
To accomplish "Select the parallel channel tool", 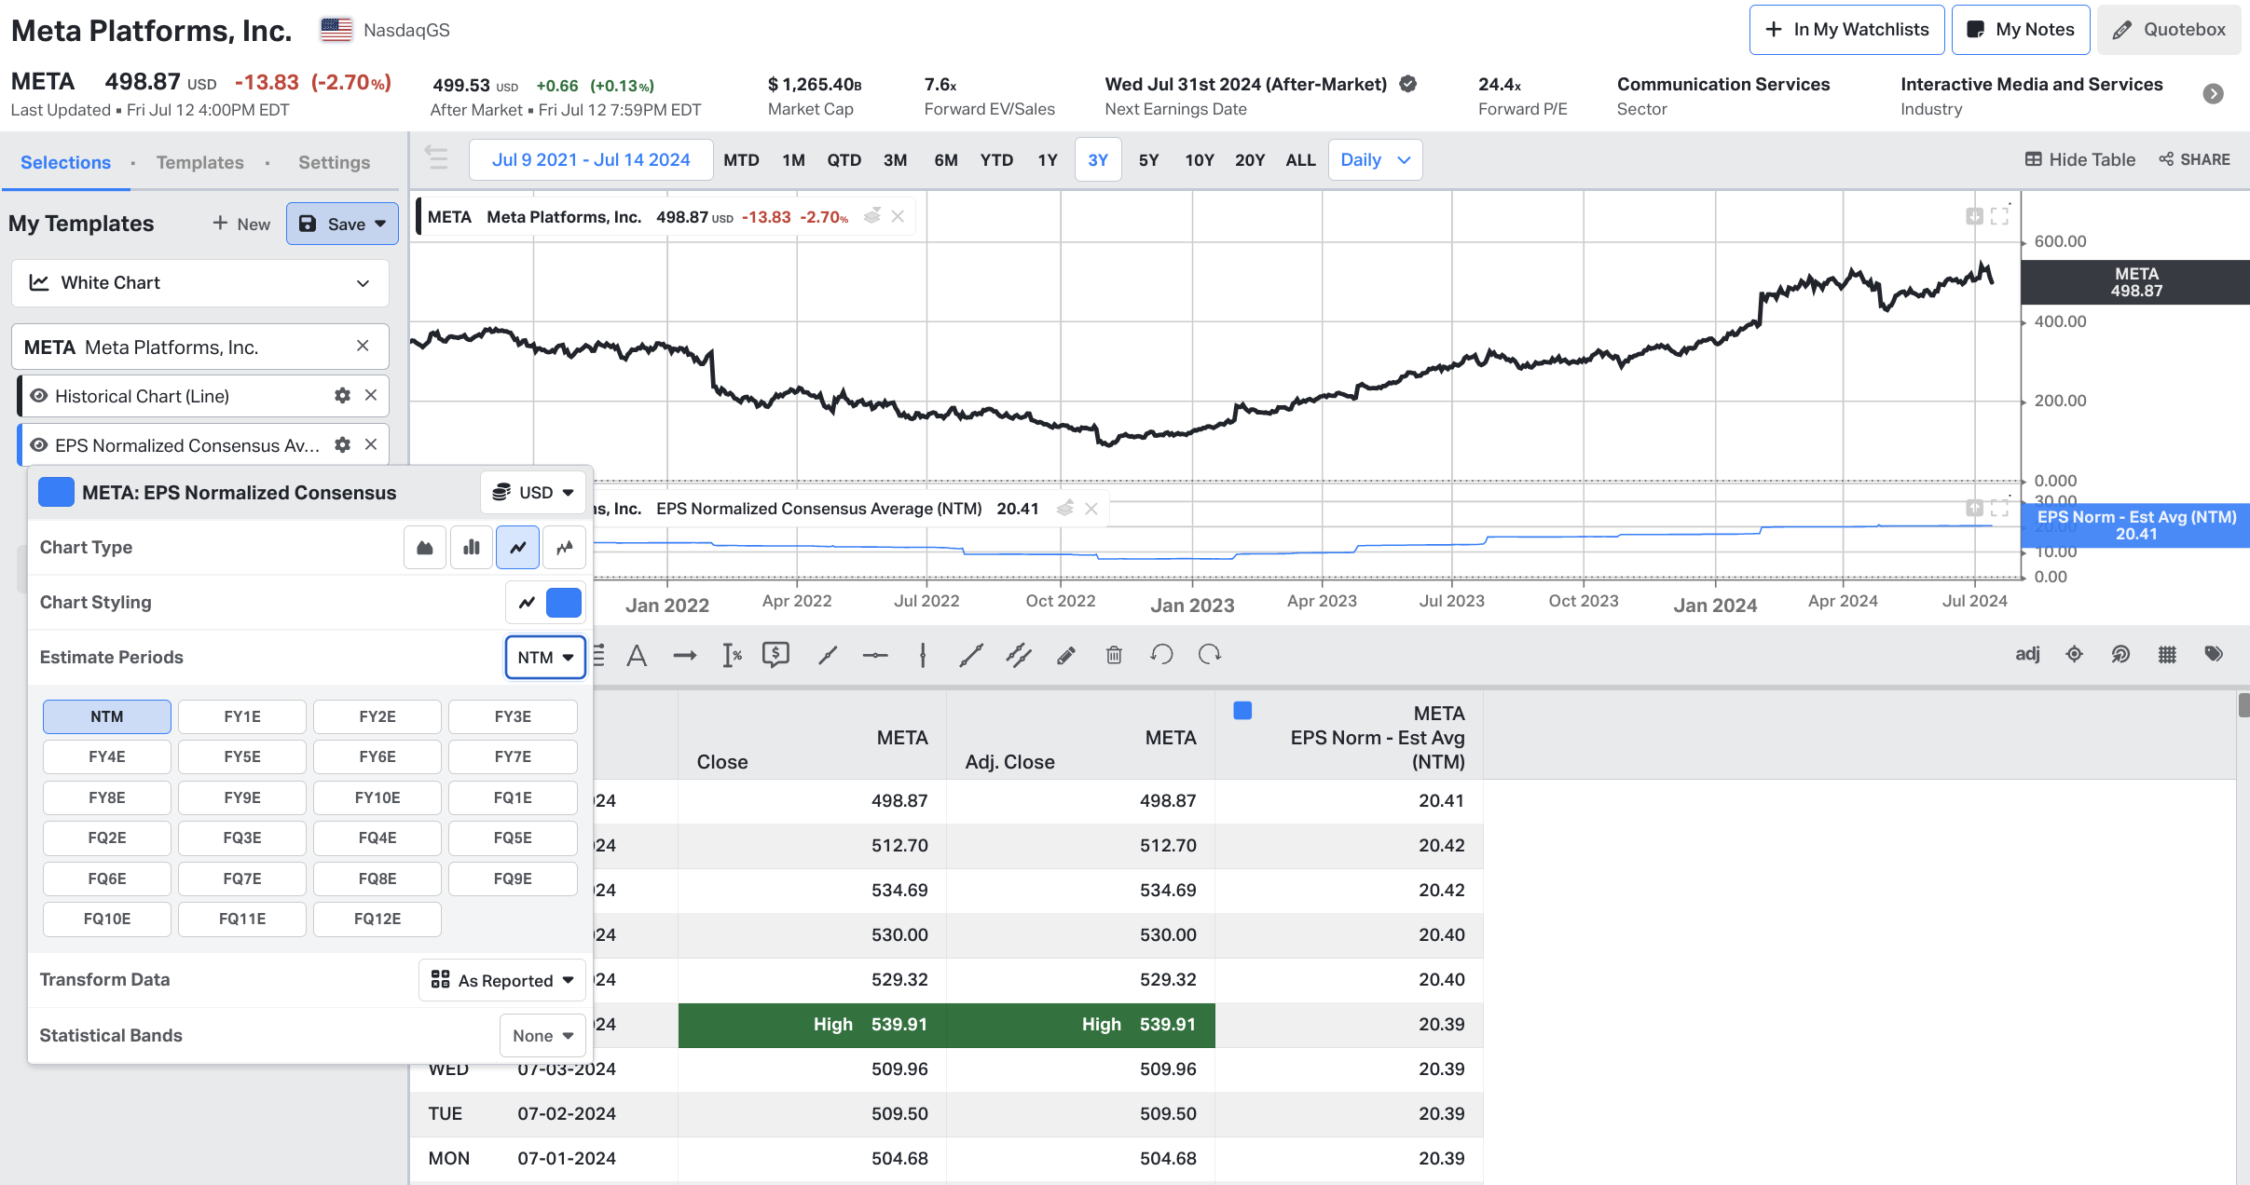I will 1019,656.
